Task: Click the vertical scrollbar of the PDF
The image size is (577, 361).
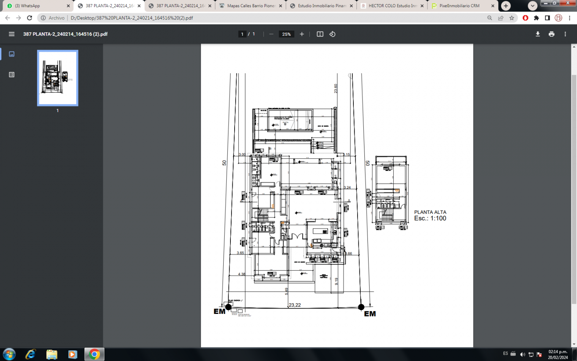Action: pos(574,190)
